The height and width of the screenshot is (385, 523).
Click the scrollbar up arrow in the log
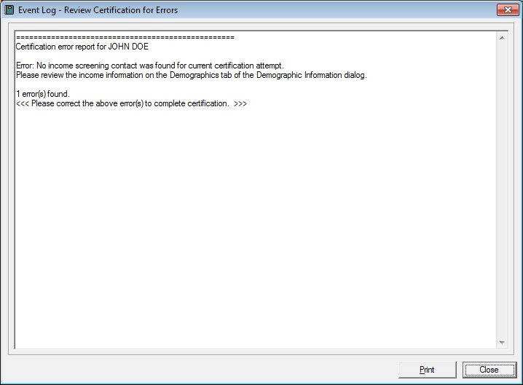click(x=501, y=37)
